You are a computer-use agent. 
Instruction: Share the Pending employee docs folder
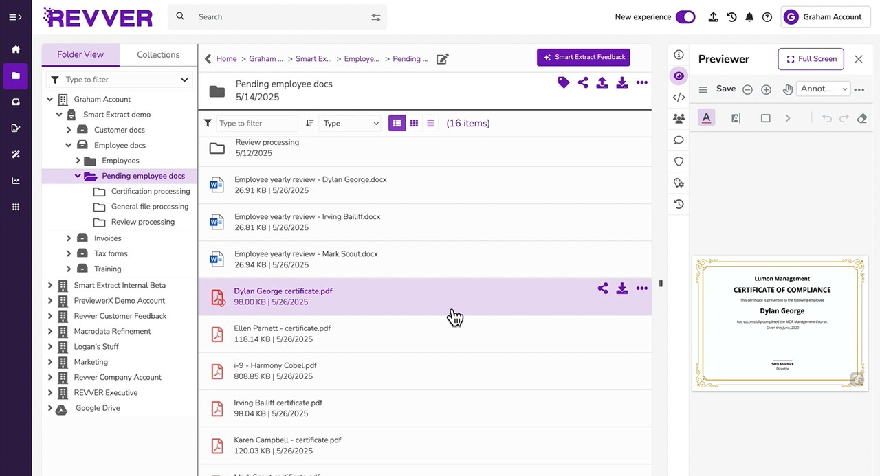click(x=583, y=82)
